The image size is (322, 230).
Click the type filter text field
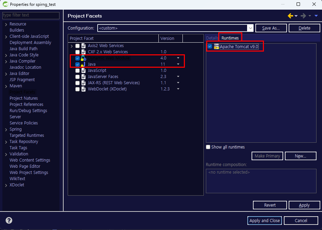[31, 15]
